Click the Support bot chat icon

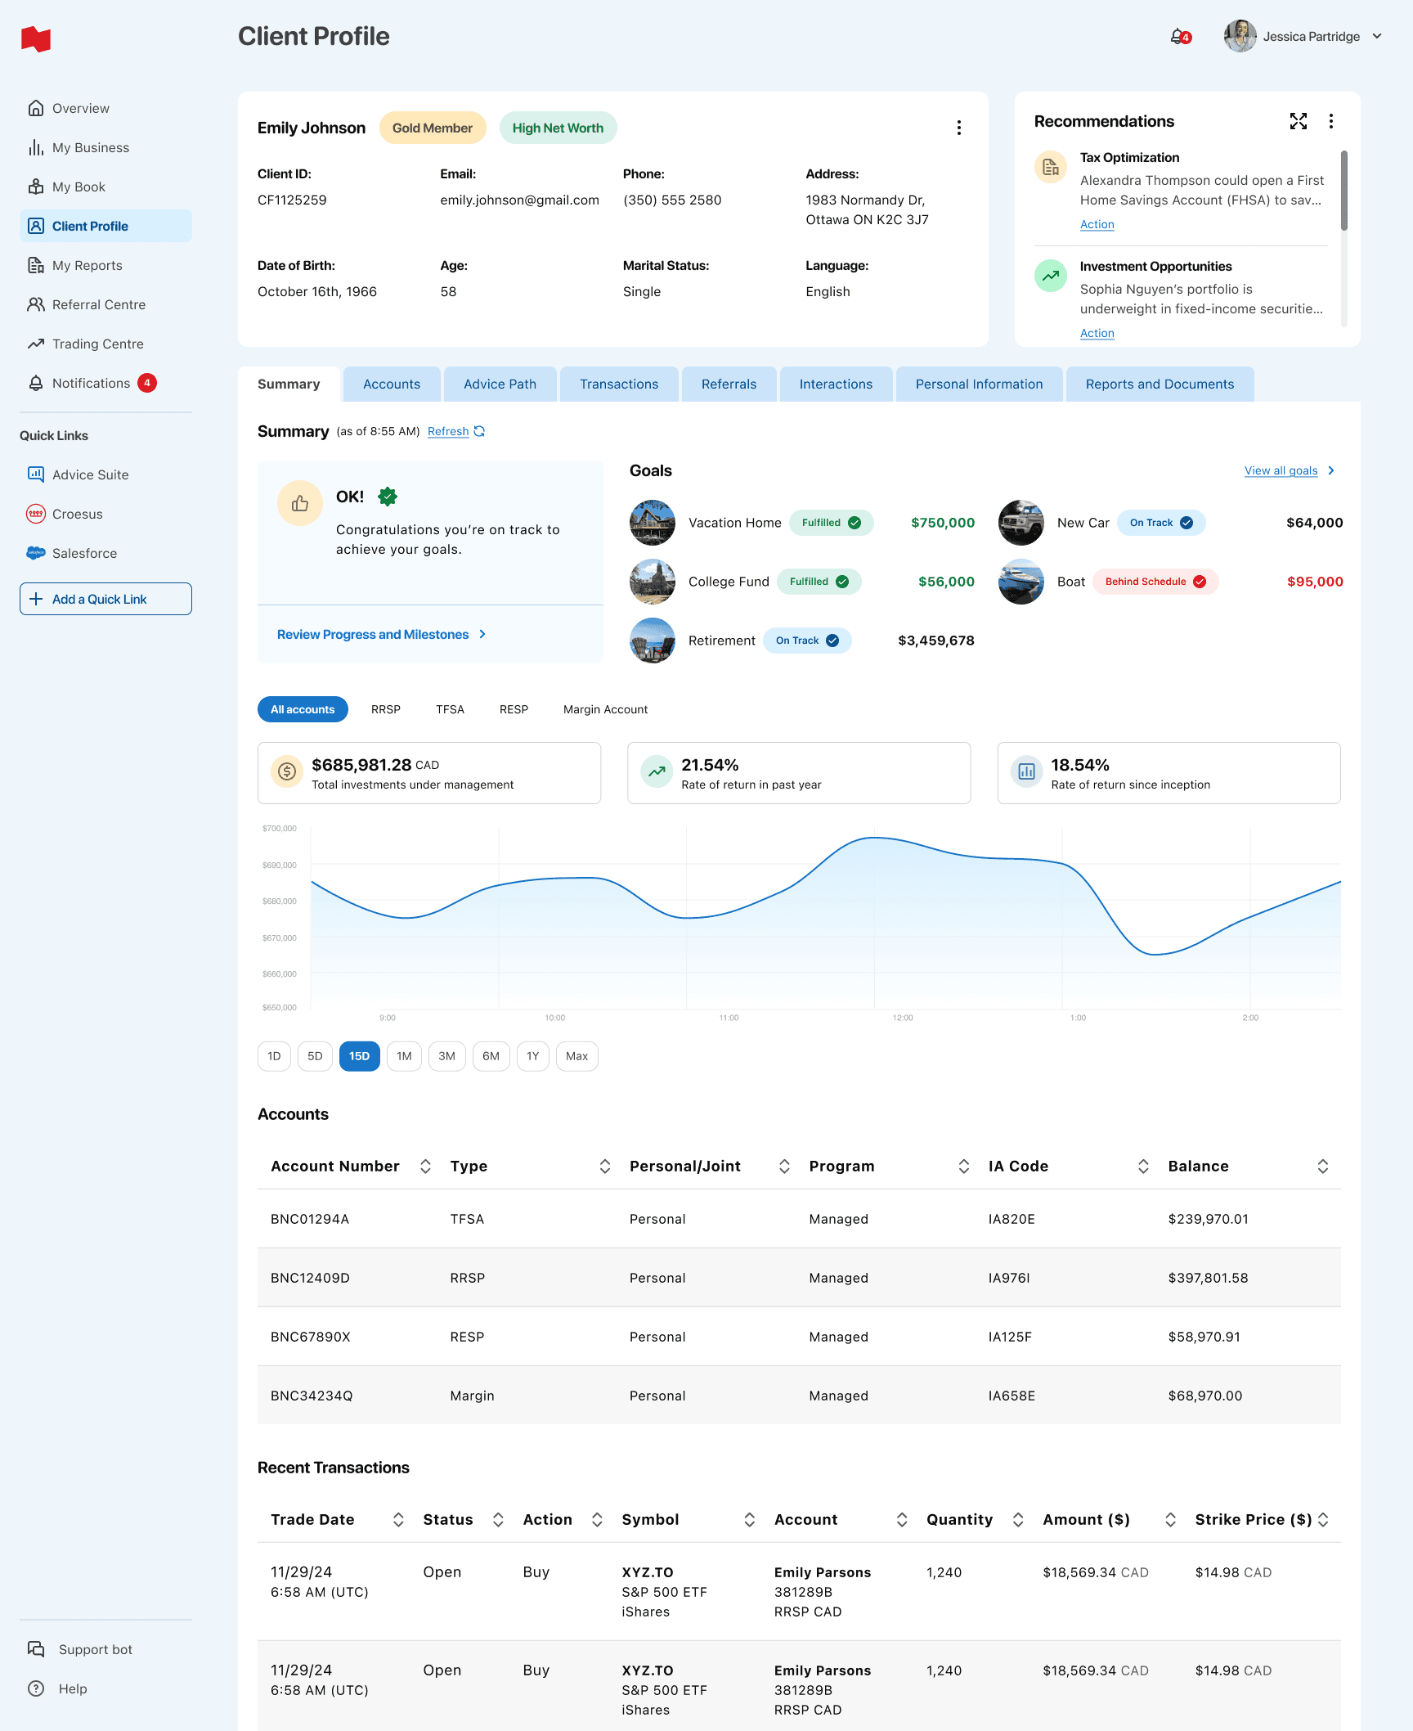click(x=36, y=1649)
